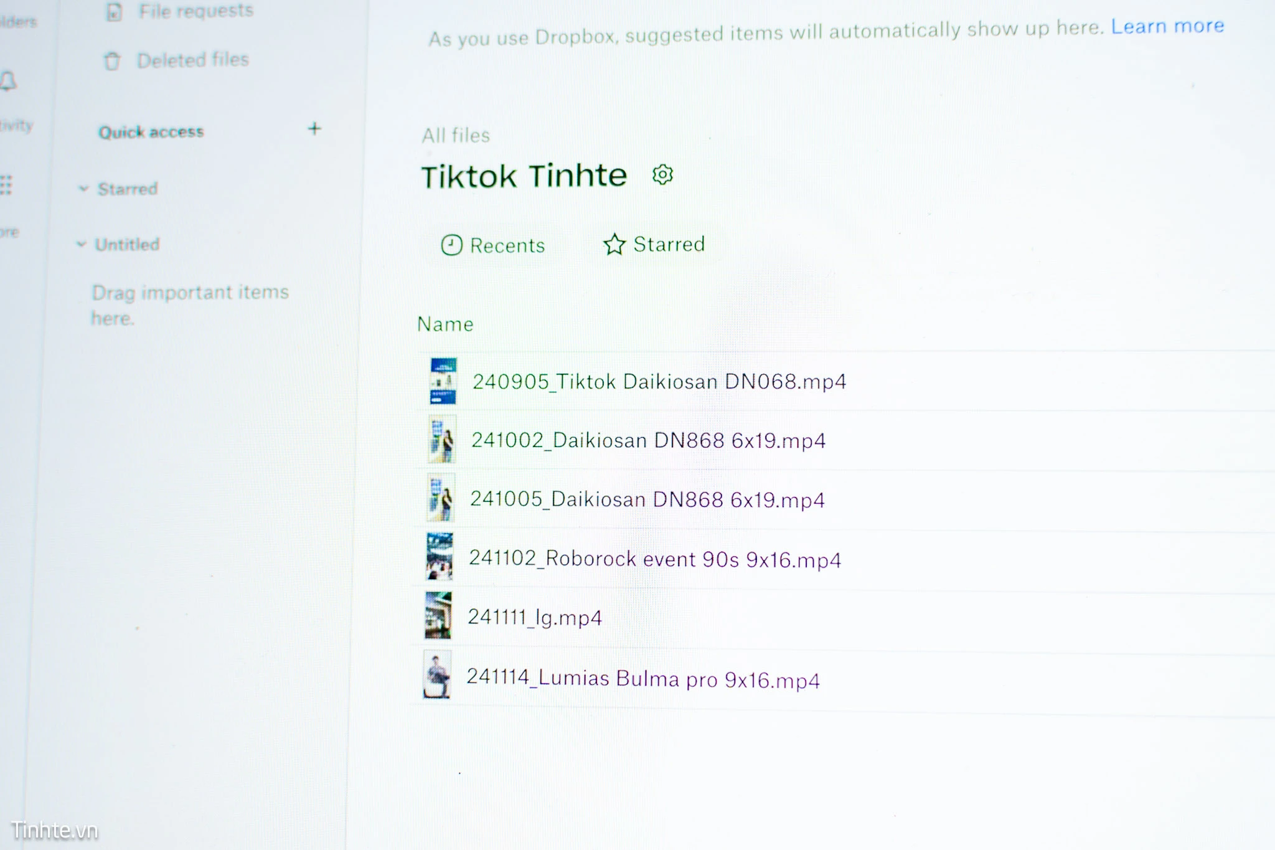Open the Learn more link
Image resolution: width=1275 pixels, height=850 pixels.
click(x=1167, y=26)
